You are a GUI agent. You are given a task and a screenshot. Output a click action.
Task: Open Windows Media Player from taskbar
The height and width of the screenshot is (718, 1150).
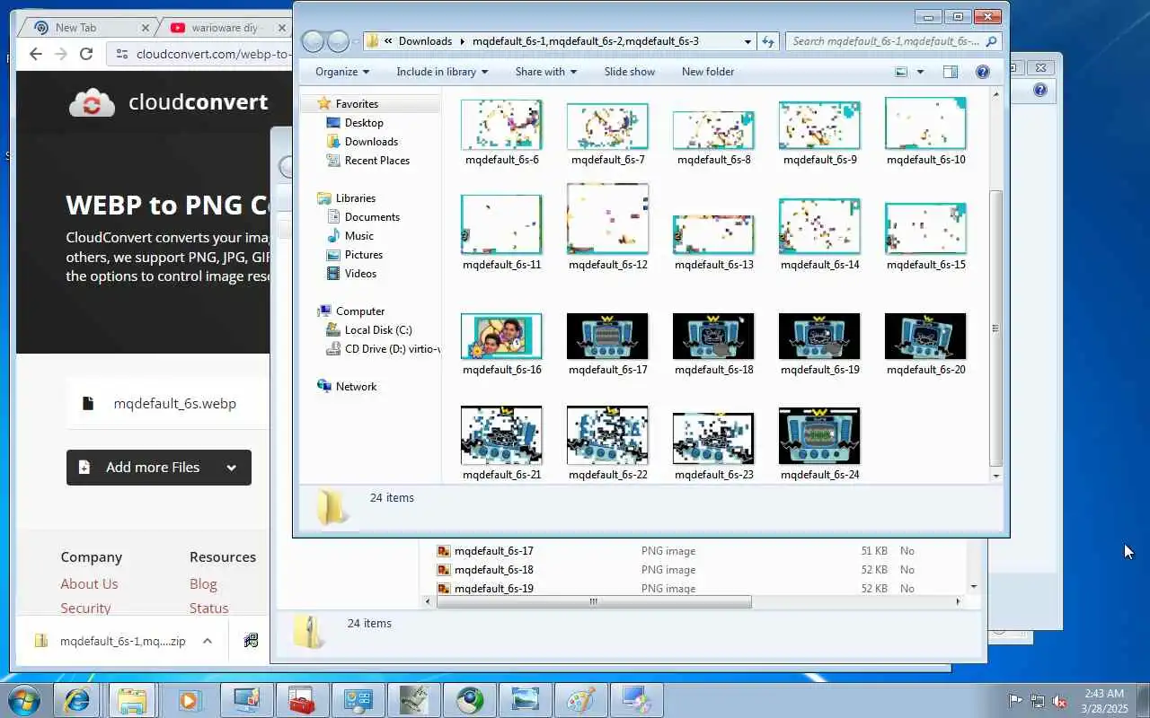pos(188,700)
